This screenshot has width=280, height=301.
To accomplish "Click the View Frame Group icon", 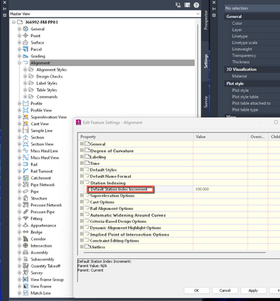I will (x=26, y=279).
